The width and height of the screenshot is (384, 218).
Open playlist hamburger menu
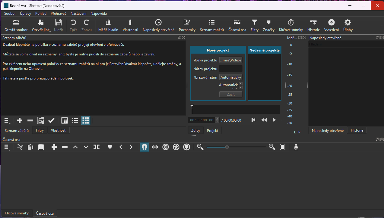[x=7, y=121]
